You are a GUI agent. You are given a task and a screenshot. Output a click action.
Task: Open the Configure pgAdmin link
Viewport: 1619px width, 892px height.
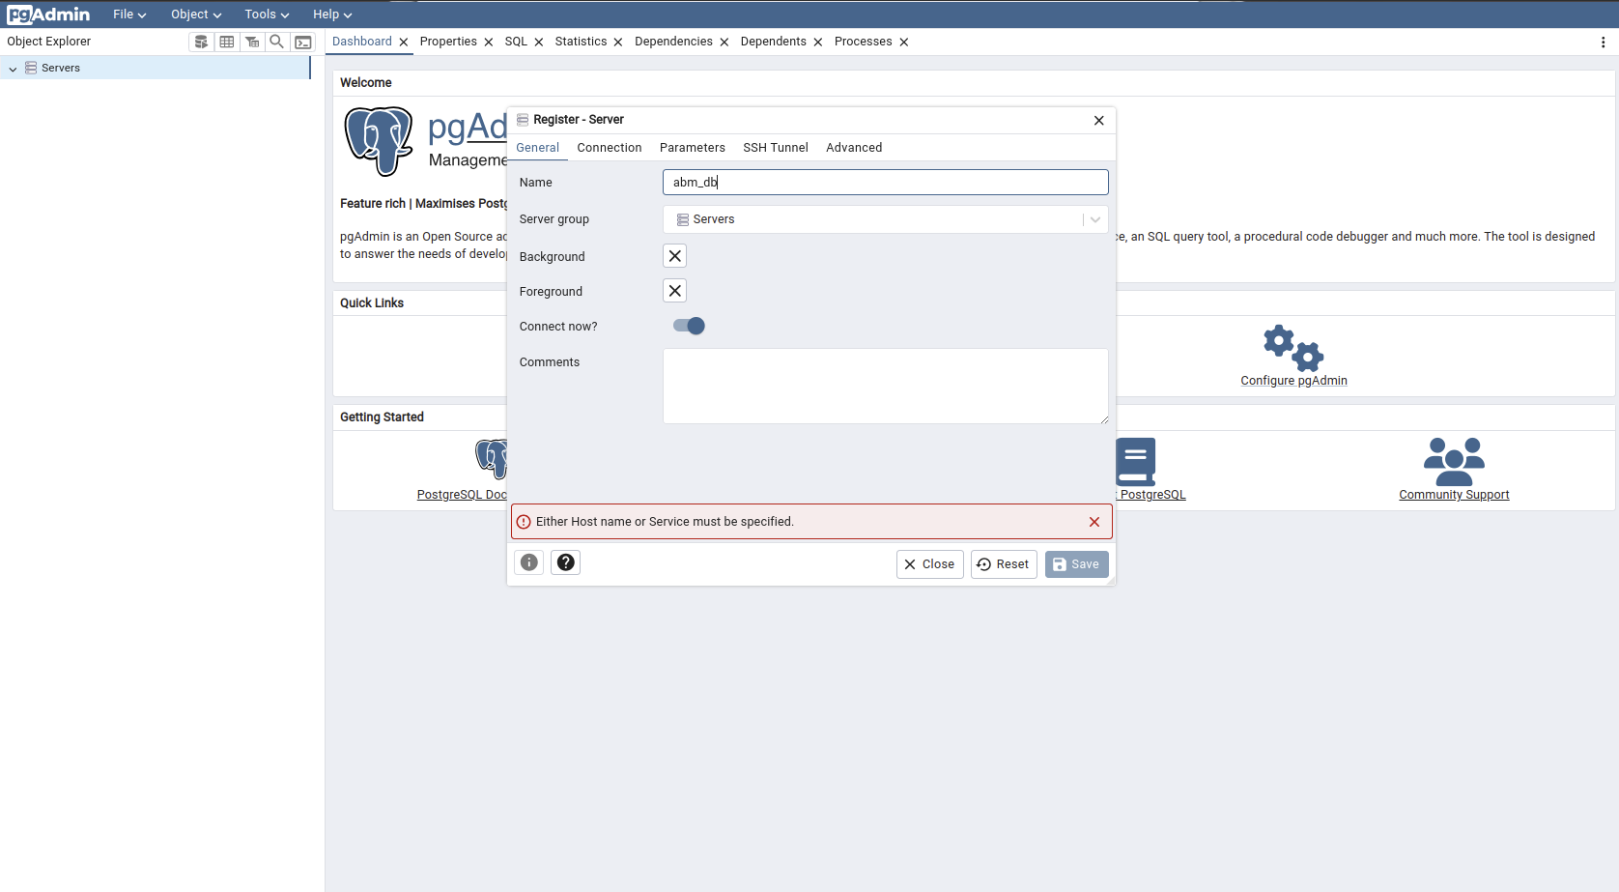point(1293,381)
